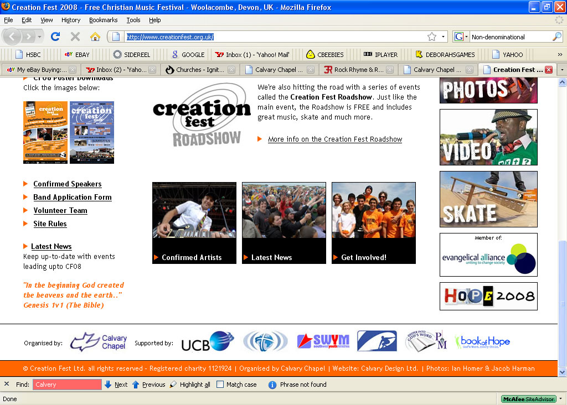
Task: Find next match with the Next arrow
Action: coord(116,385)
